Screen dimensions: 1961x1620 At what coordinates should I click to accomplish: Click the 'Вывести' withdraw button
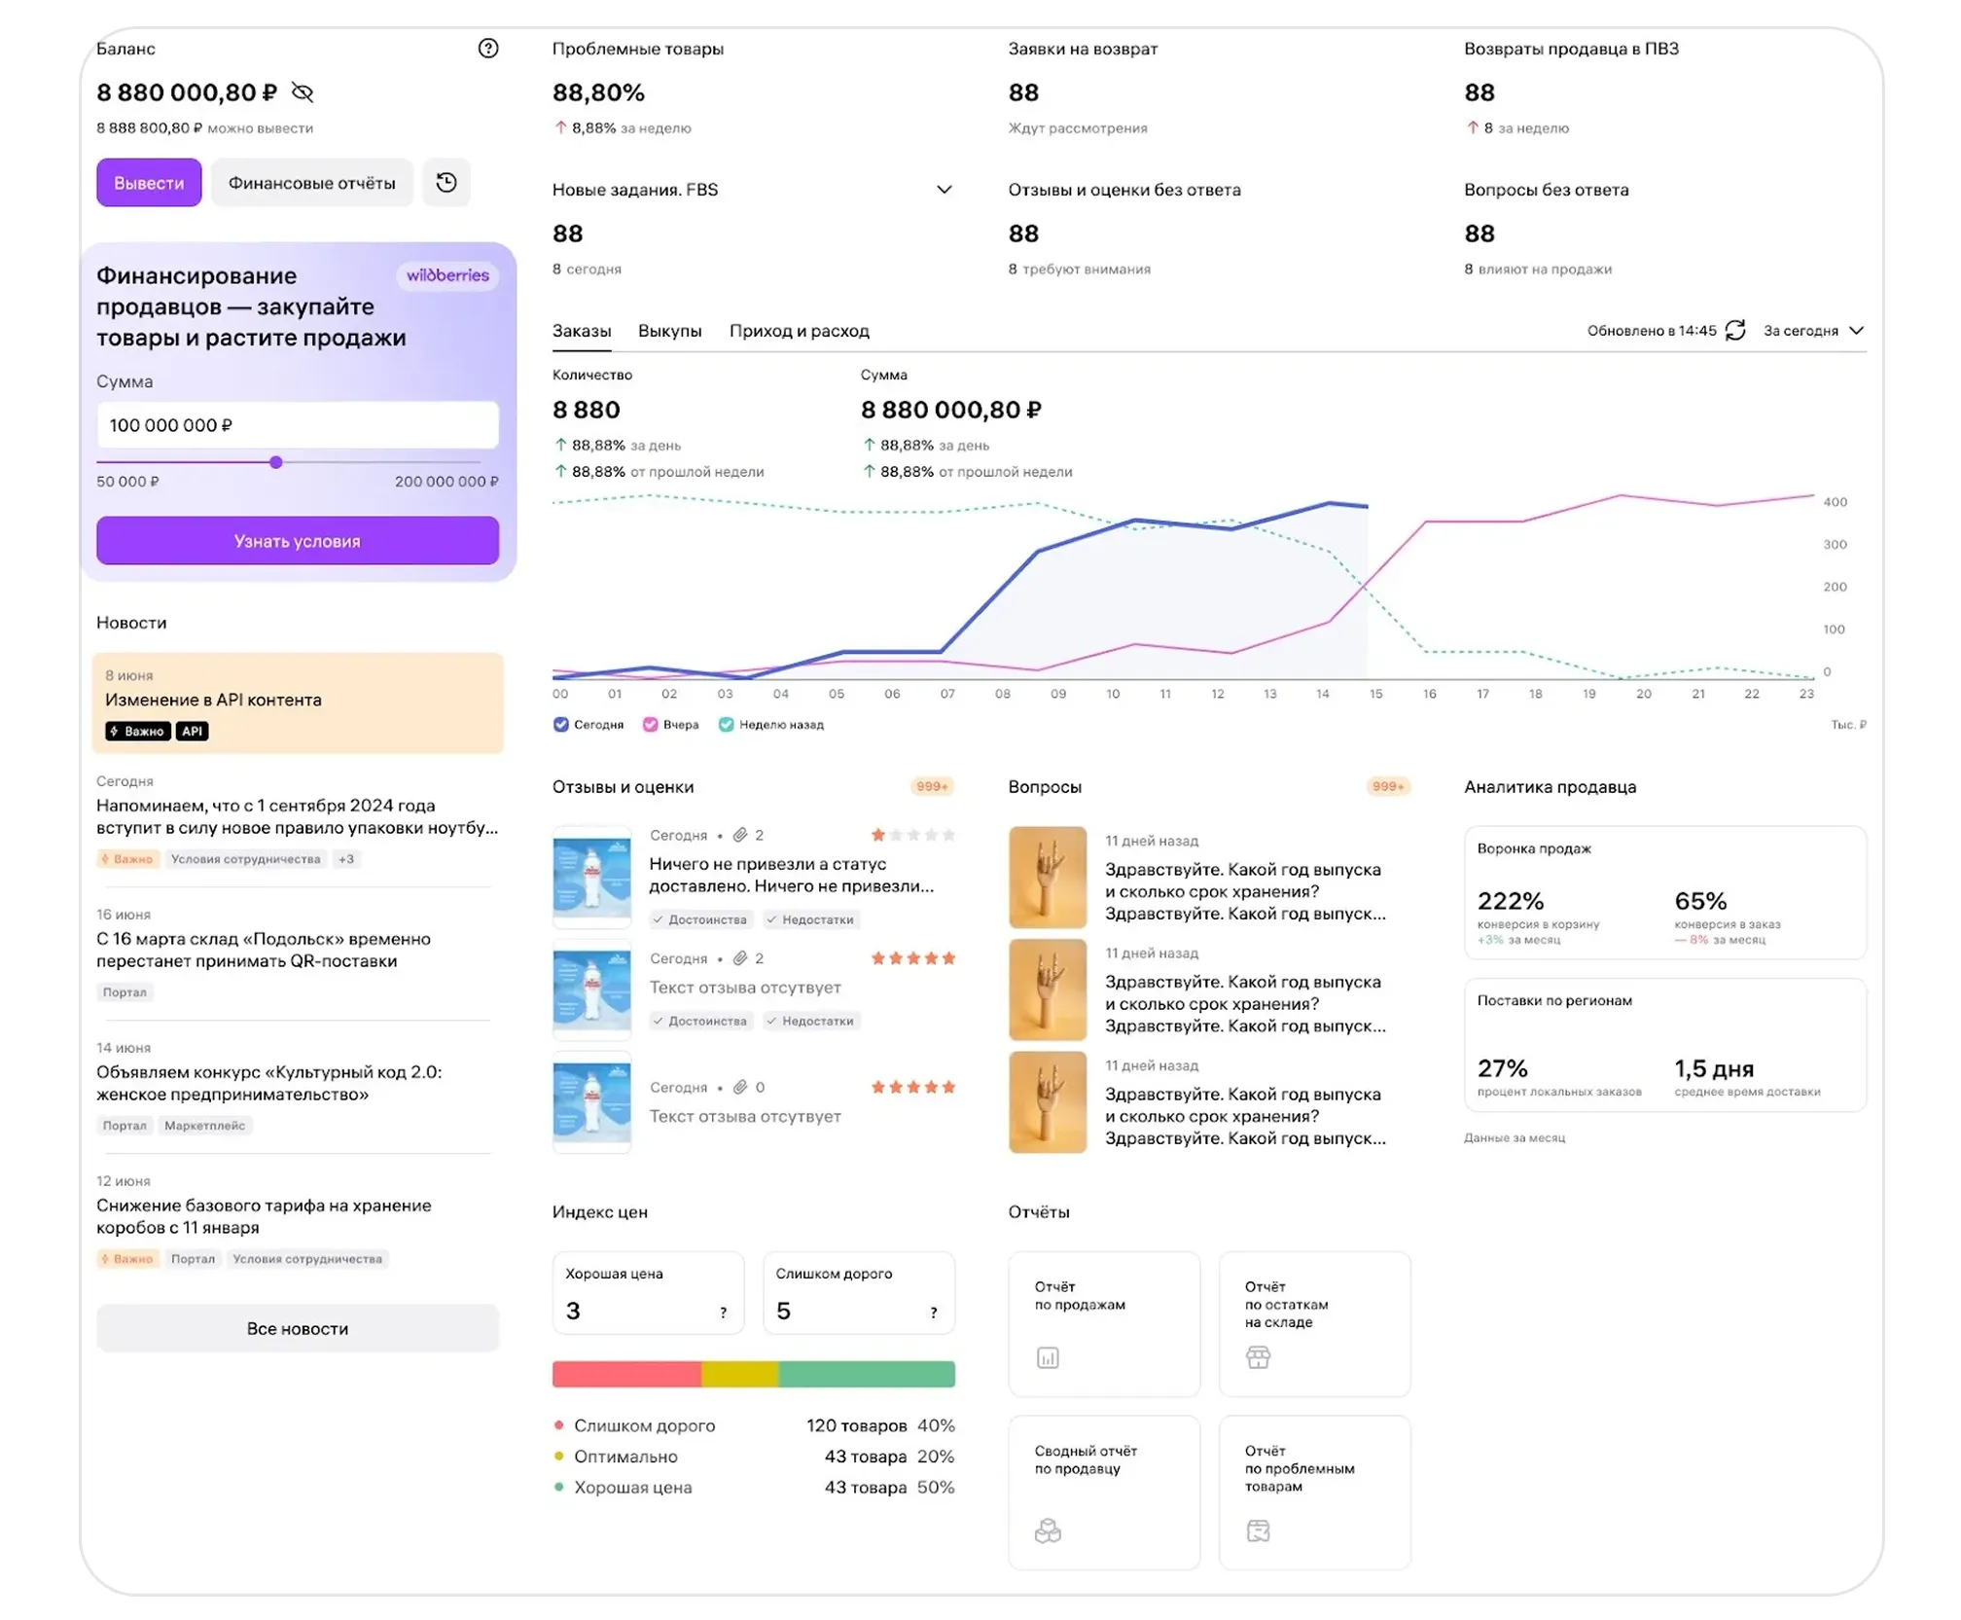(x=149, y=183)
